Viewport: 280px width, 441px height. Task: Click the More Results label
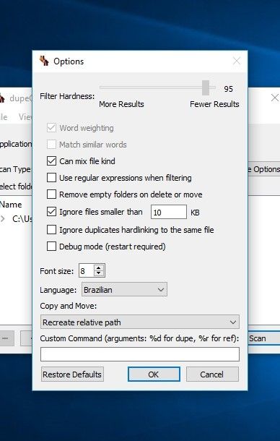[121, 104]
